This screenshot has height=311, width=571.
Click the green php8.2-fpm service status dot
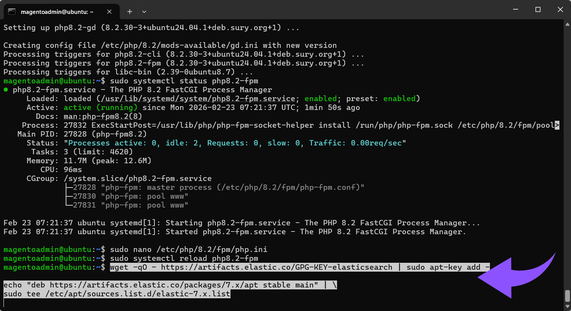click(6, 90)
